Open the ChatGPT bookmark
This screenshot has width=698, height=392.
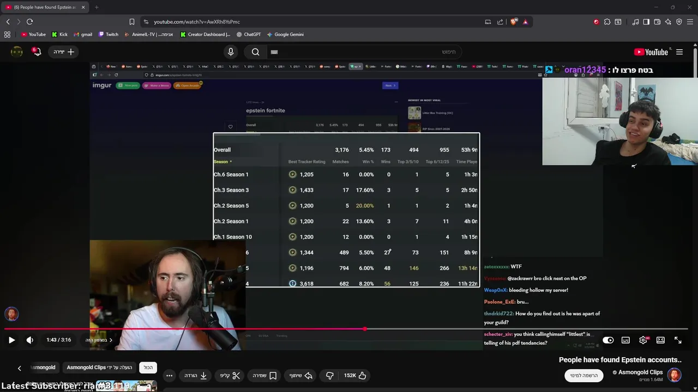[249, 34]
